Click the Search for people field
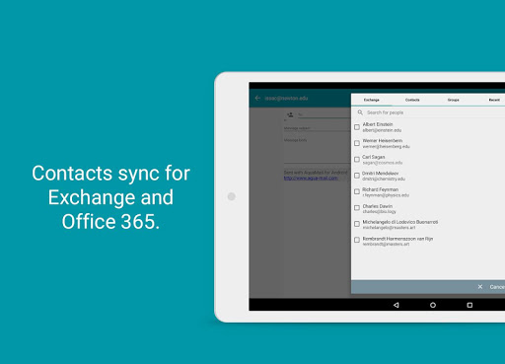505x364 pixels. click(x=431, y=112)
